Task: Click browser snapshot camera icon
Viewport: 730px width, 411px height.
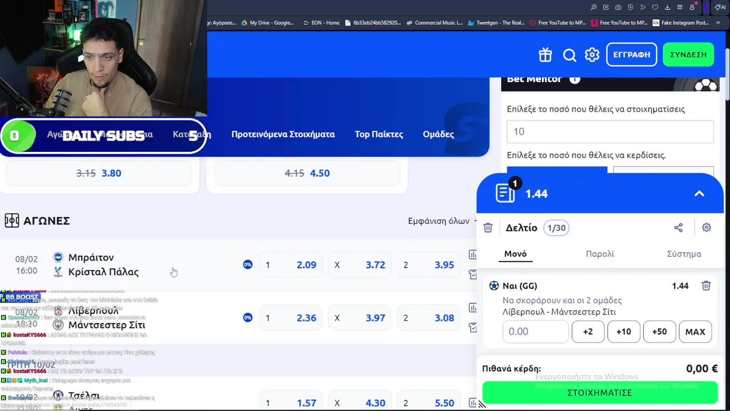Action: pos(618,7)
